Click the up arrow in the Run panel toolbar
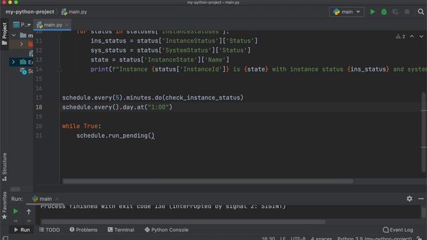 tap(29, 211)
